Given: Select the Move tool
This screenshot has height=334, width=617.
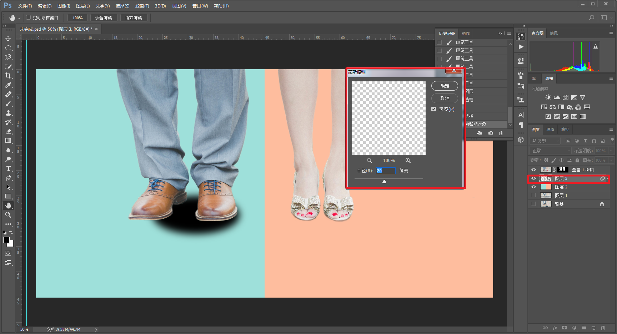Looking at the screenshot, I should (x=8, y=39).
